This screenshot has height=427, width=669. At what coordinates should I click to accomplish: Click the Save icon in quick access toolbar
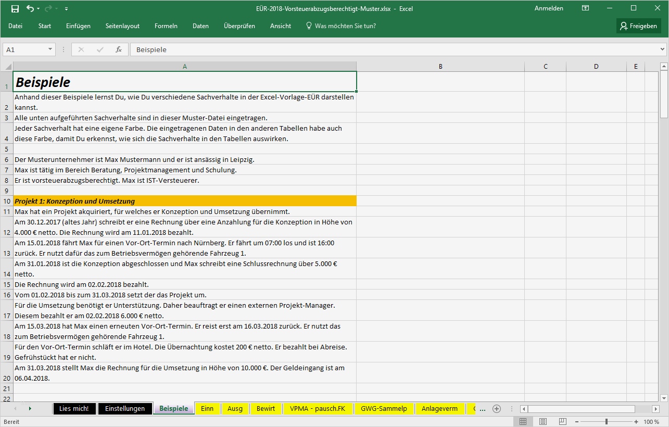[15, 8]
